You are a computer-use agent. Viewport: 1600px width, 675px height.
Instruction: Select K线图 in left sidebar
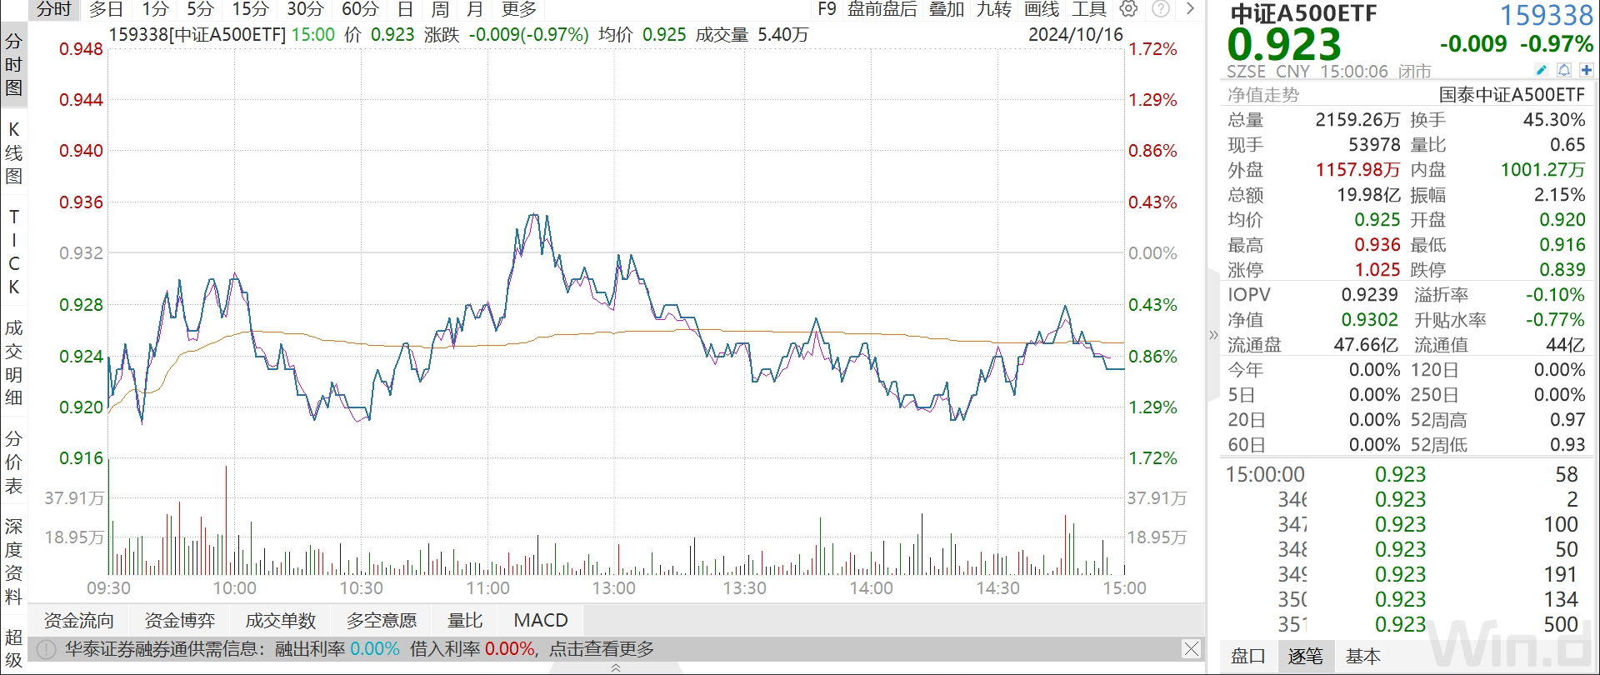(x=13, y=152)
